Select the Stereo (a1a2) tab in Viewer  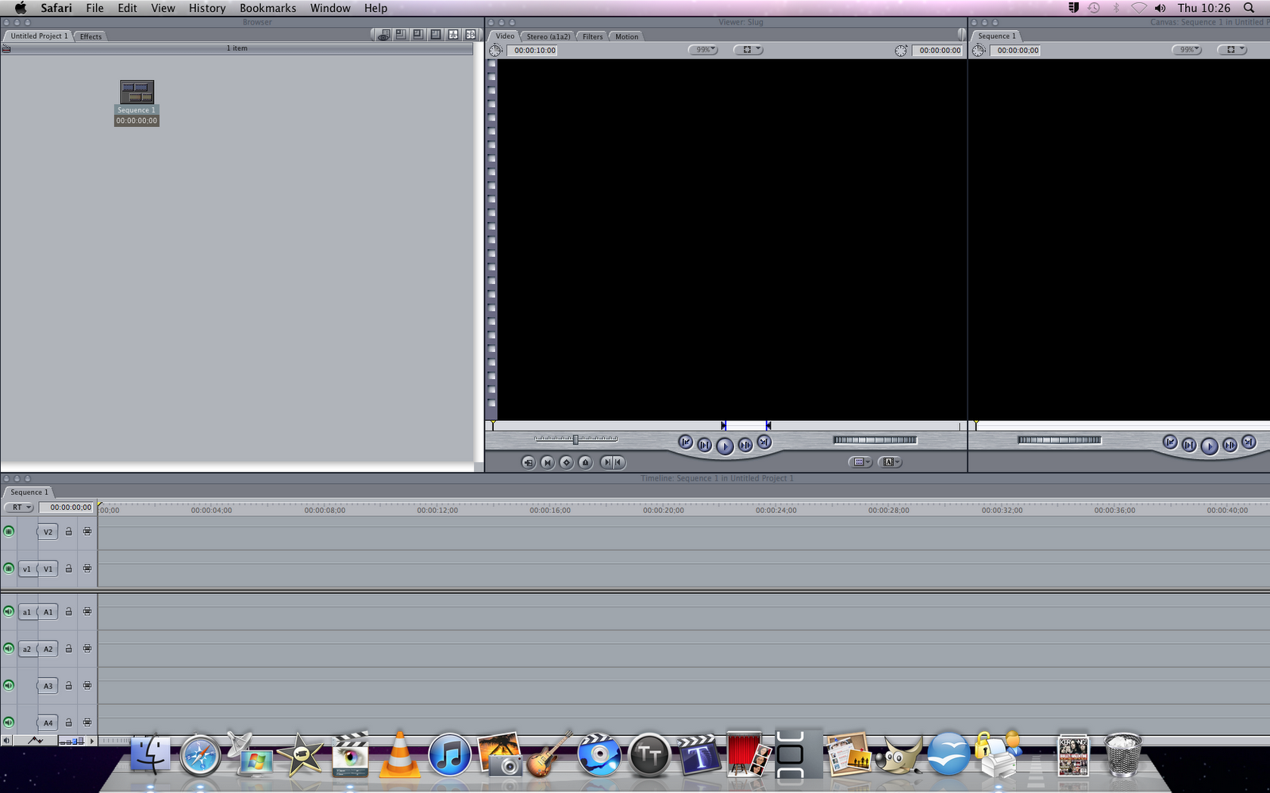coord(548,36)
